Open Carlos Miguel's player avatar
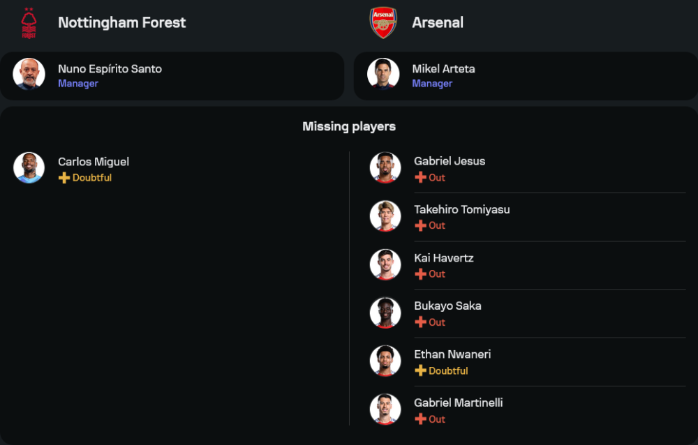This screenshot has width=698, height=445. click(29, 168)
